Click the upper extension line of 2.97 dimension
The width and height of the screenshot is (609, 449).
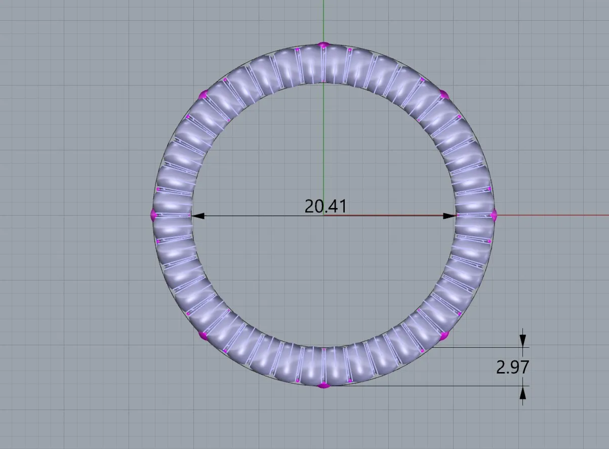click(x=481, y=348)
